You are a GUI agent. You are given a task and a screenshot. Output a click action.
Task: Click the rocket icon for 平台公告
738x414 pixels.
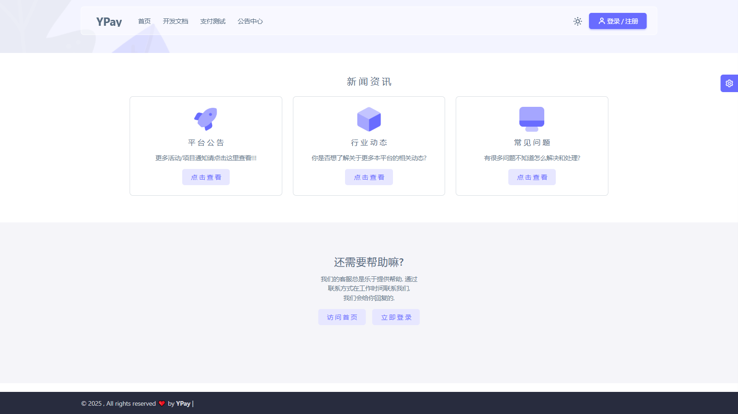[x=206, y=119]
